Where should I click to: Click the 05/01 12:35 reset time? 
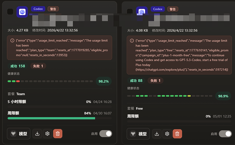click(x=222, y=116)
